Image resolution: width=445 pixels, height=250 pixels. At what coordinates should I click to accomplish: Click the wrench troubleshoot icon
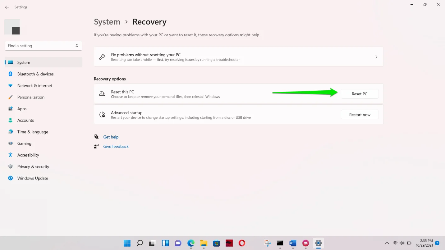click(102, 57)
